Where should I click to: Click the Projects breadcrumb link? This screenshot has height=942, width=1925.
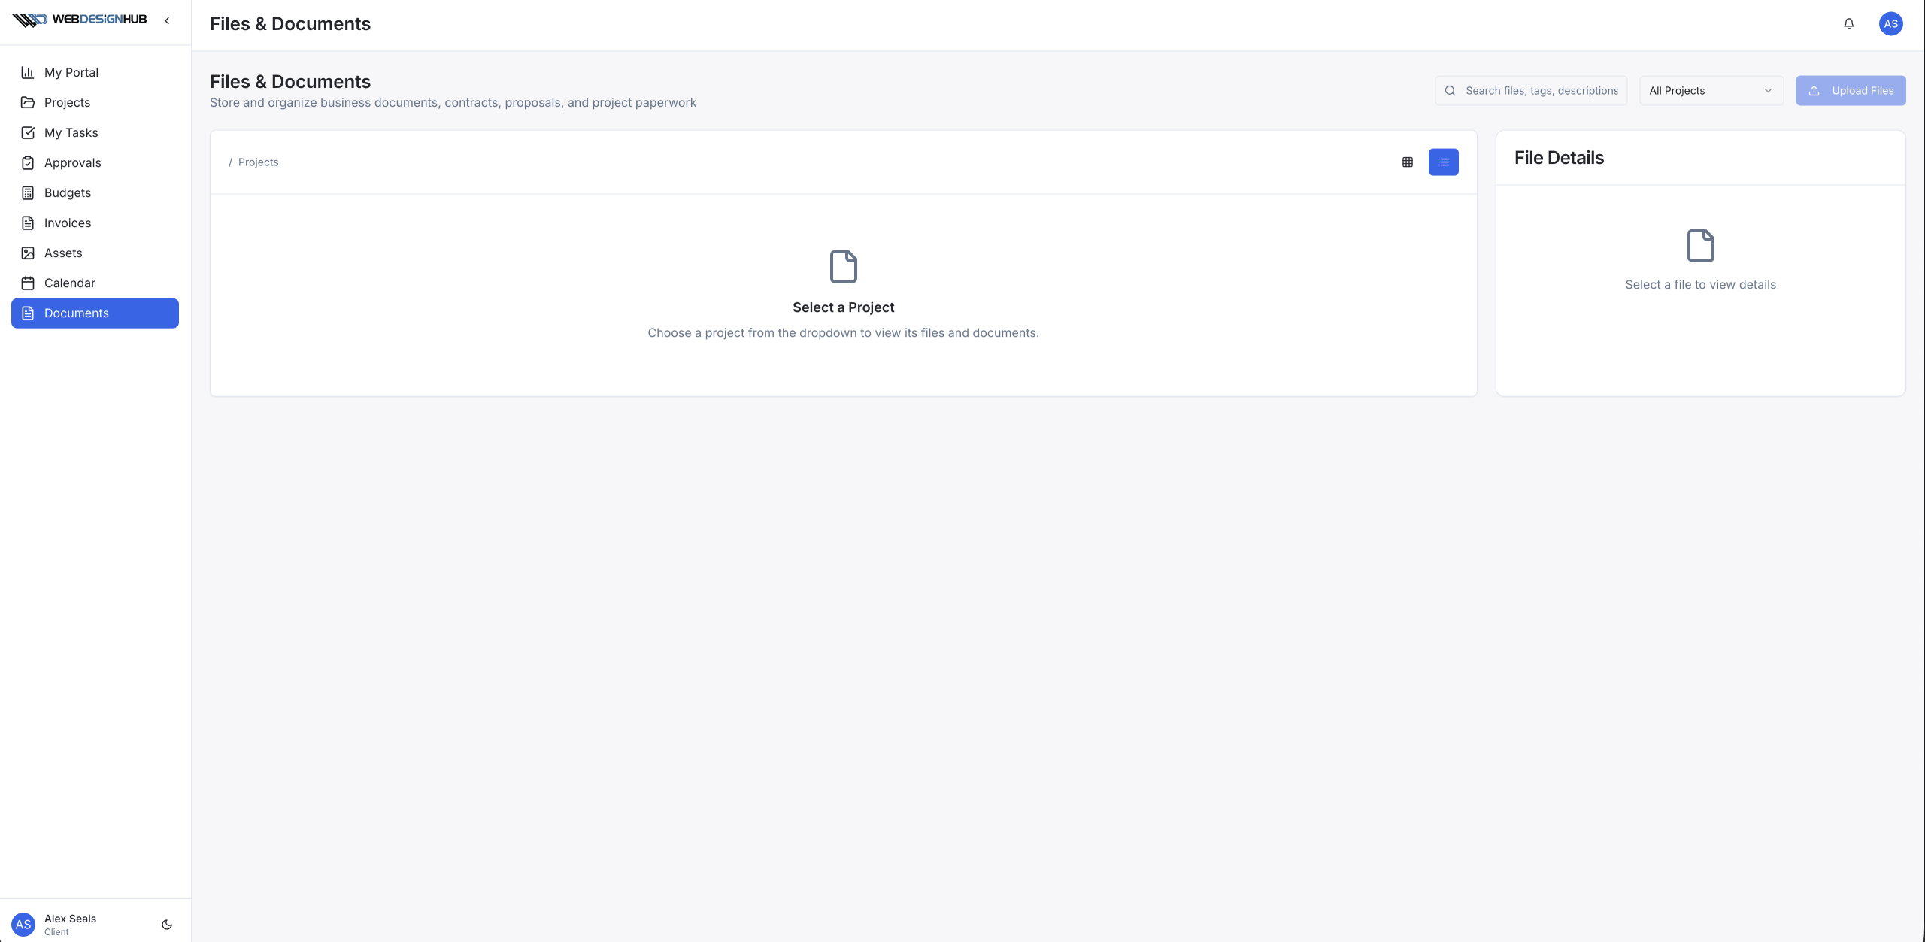click(258, 162)
